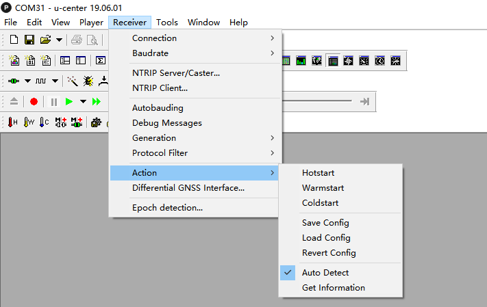487x307 pixels.
Task: Toggle the selected data list docking view
Action: coord(333,61)
